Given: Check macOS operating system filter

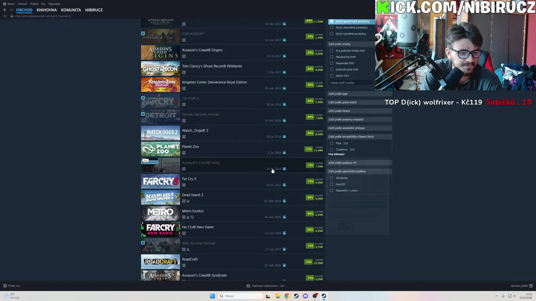Looking at the screenshot, I should (x=332, y=184).
